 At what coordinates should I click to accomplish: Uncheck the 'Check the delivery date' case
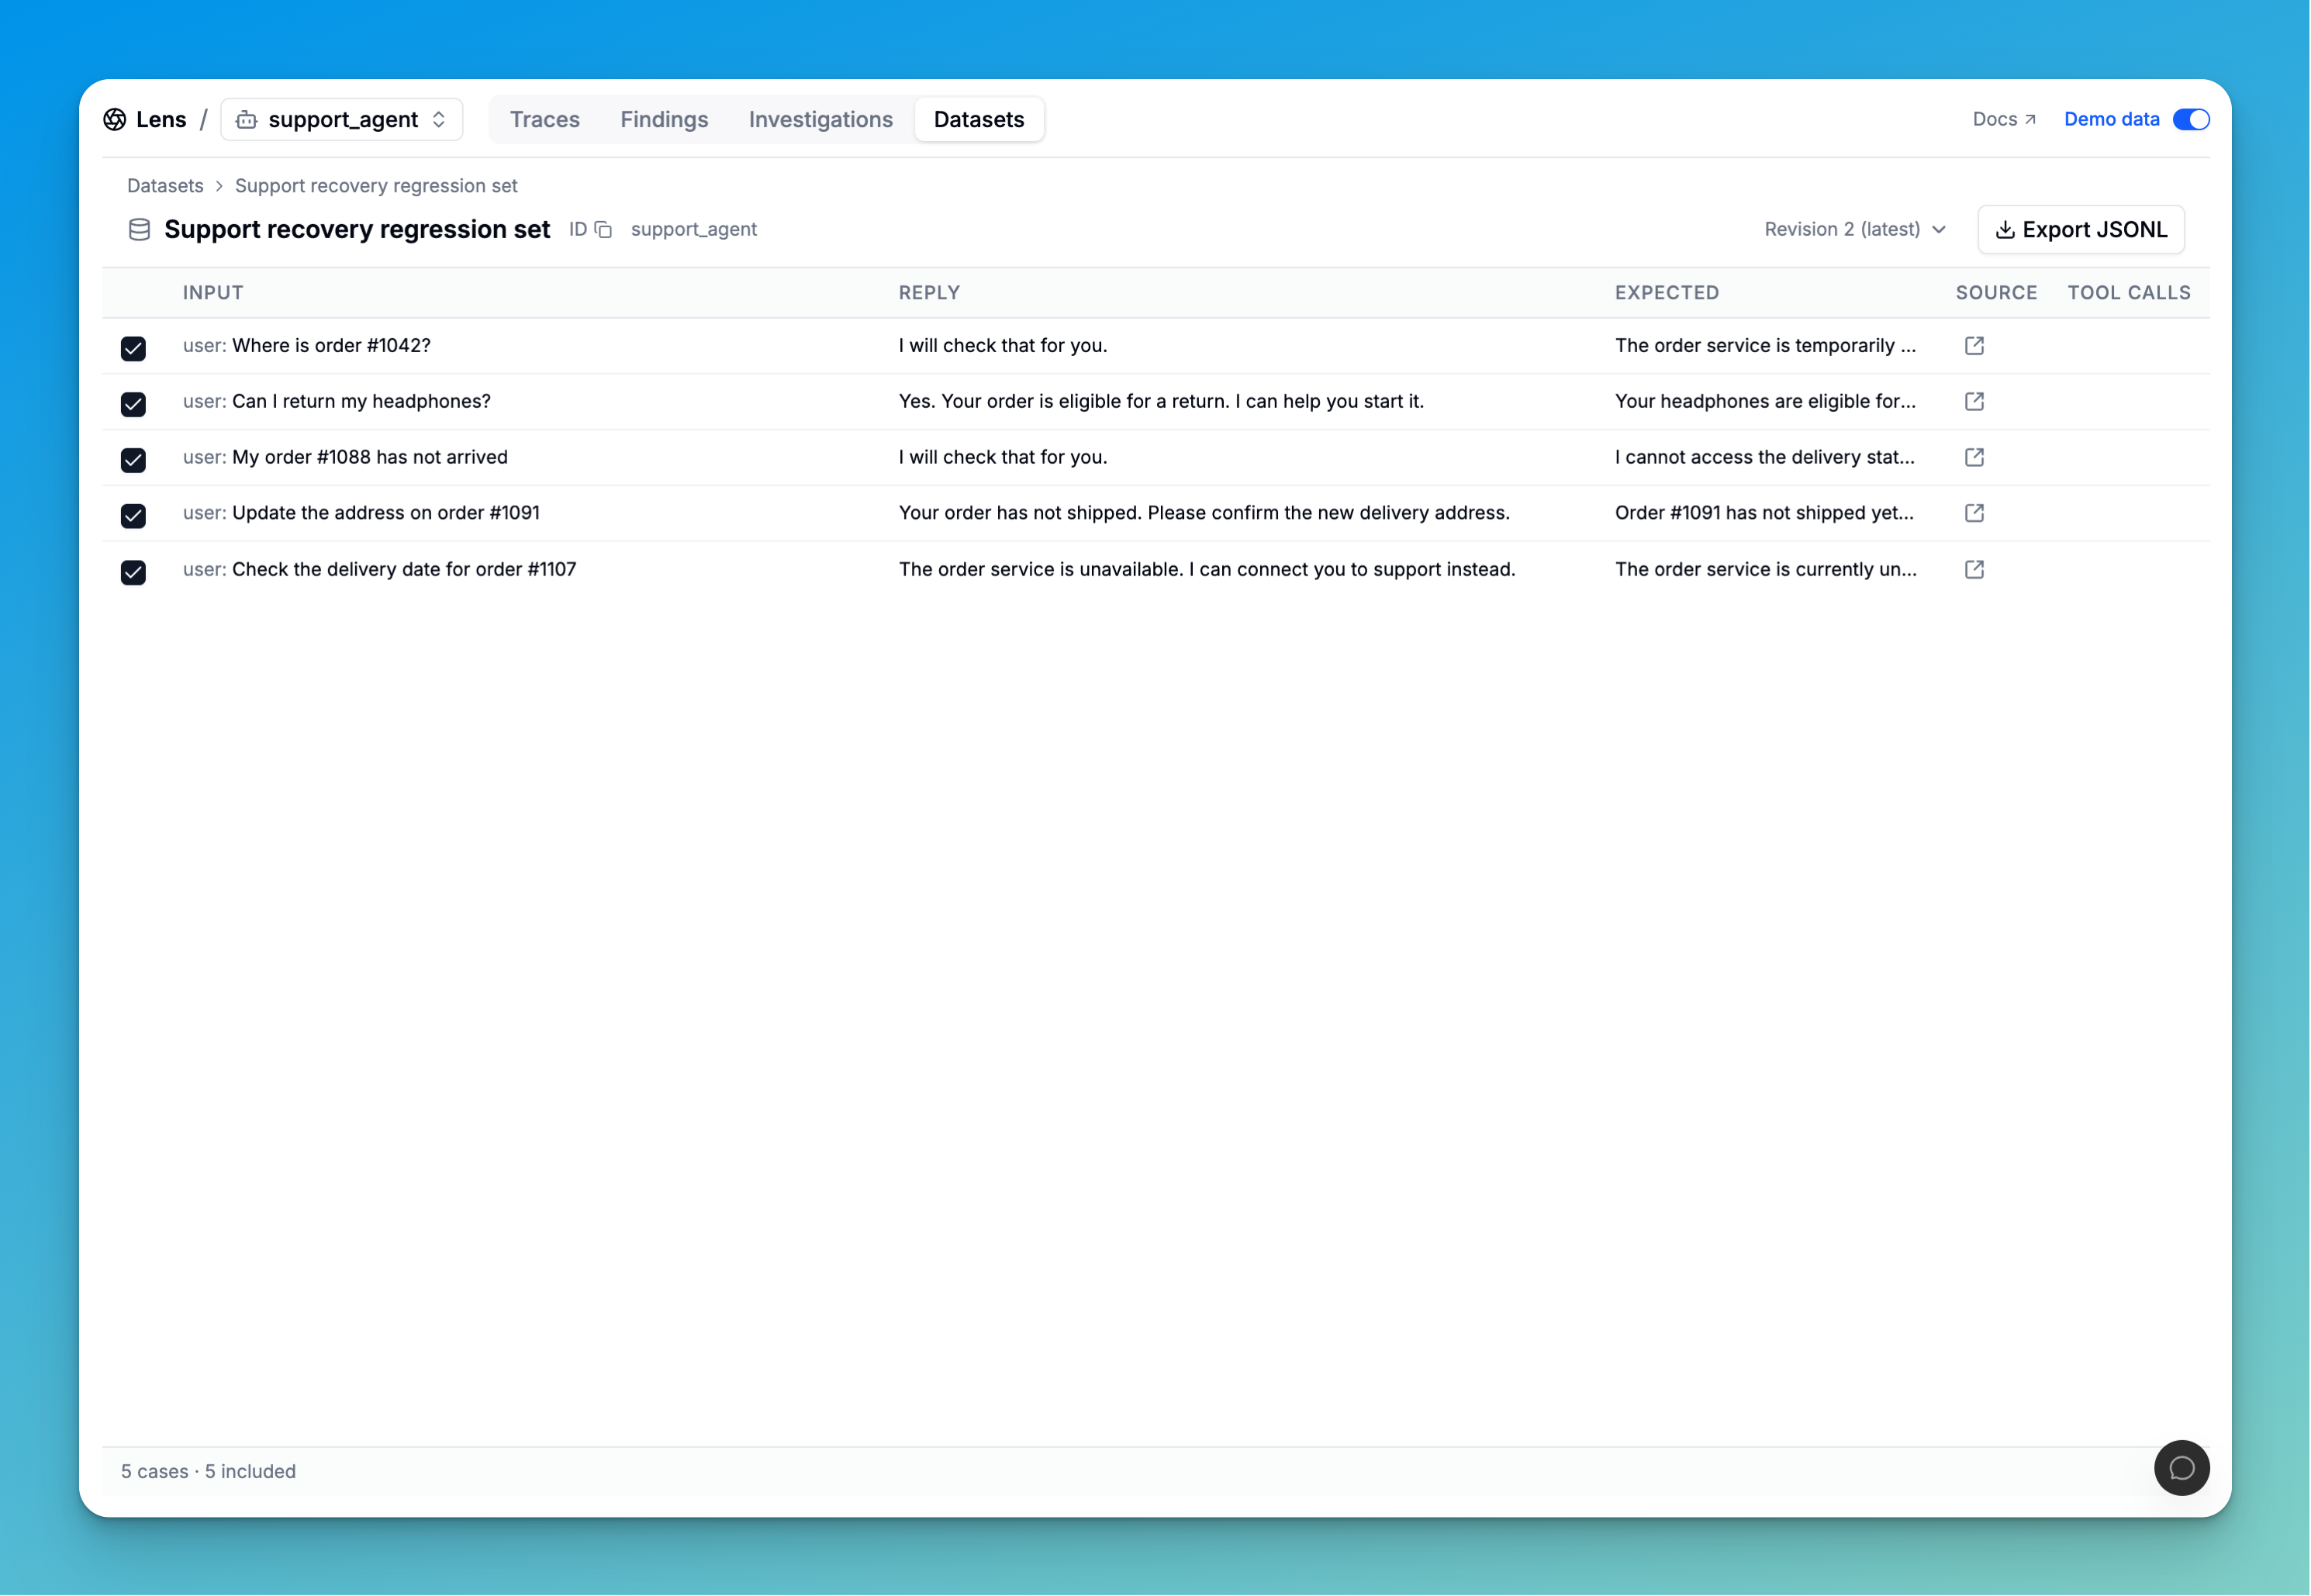pyautogui.click(x=133, y=572)
